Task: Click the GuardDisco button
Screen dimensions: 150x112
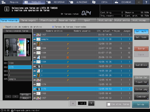Action: click(x=141, y=65)
